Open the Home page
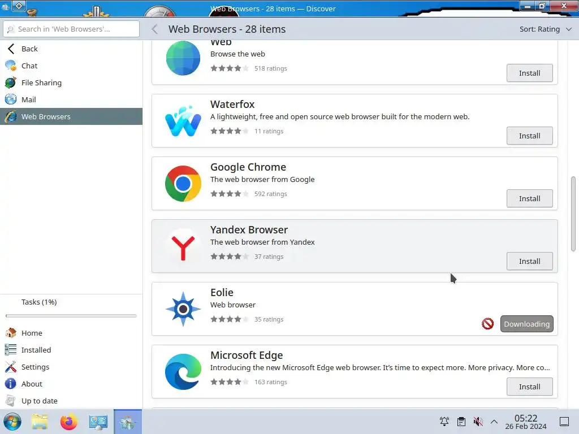Screen dimensions: 579x434 (71, 333)
